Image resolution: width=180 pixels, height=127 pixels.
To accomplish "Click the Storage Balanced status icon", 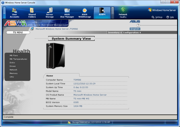I will (69, 122).
